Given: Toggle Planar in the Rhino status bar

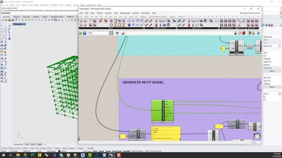Looking at the screenshot, I should (102, 151).
